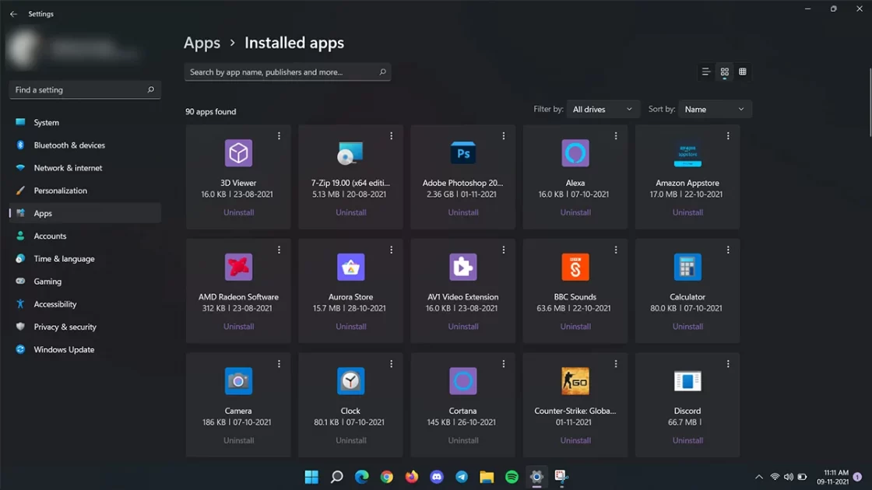The image size is (872, 490).
Task: Switch to list view layout icon
Action: (705, 72)
